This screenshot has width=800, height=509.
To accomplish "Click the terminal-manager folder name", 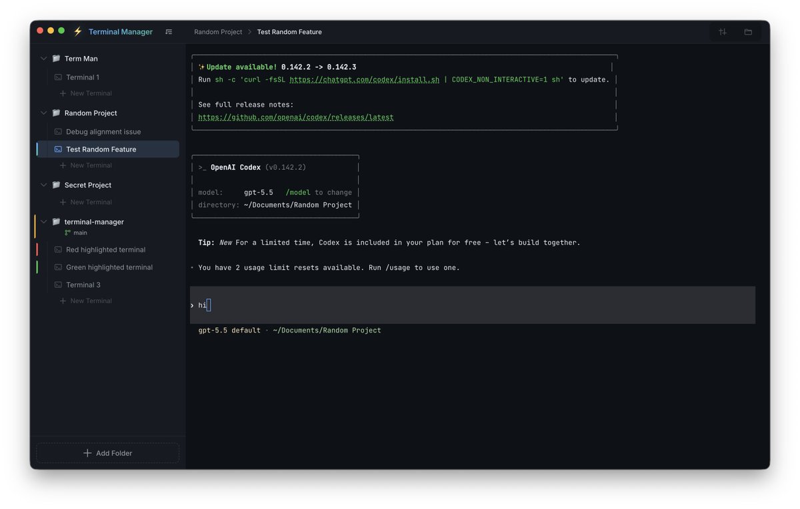I will pos(94,222).
